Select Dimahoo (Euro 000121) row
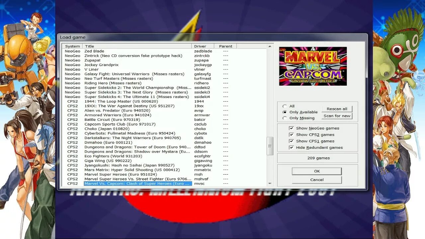Image resolution: width=425 pixels, height=239 pixels. coord(164,142)
